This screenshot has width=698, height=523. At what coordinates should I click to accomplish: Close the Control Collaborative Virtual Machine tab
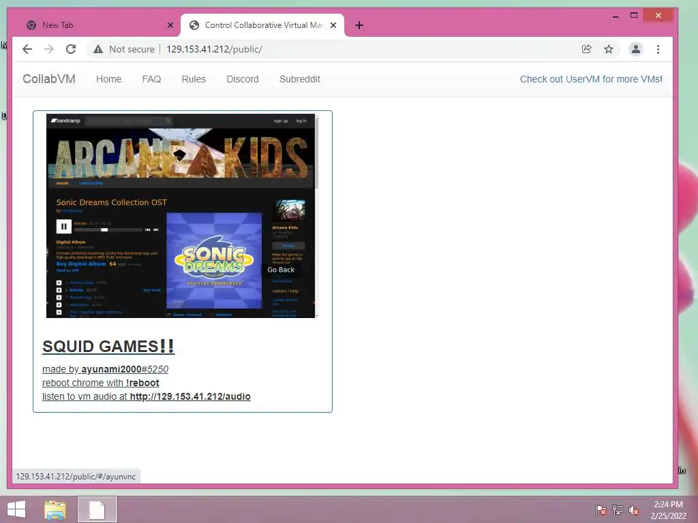[x=333, y=25]
